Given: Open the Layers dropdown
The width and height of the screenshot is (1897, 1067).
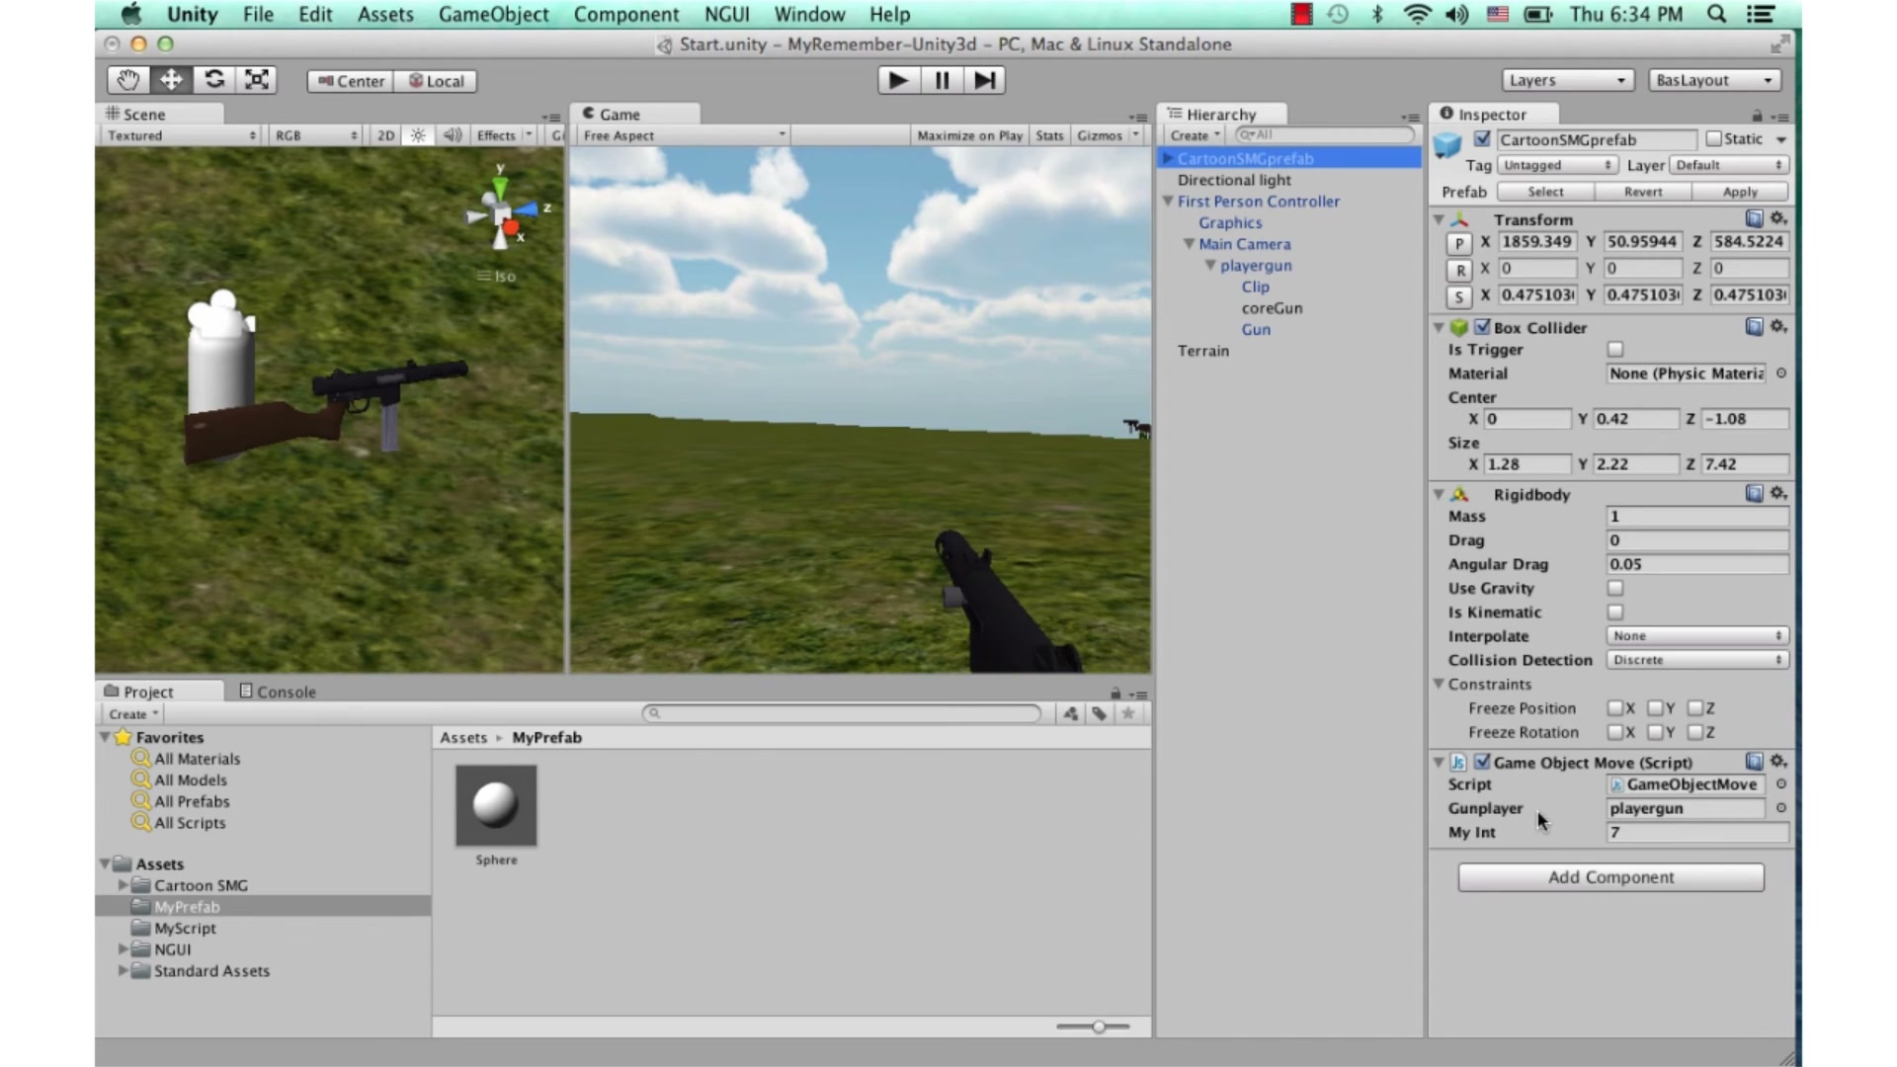Looking at the screenshot, I should tap(1566, 80).
